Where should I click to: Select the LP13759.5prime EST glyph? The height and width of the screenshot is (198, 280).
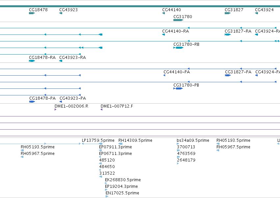pyautogui.click(x=92, y=144)
